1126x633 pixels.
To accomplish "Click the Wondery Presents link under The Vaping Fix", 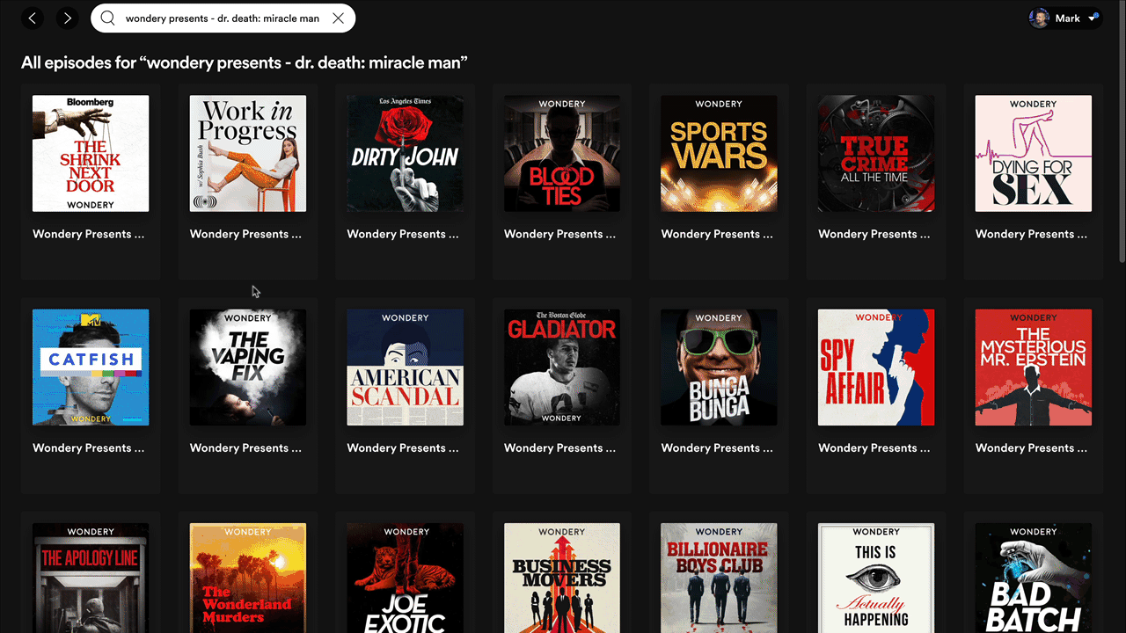I will pos(245,447).
